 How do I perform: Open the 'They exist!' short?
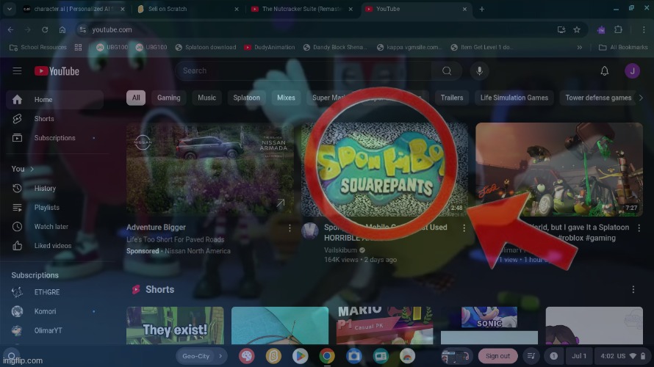coord(175,326)
